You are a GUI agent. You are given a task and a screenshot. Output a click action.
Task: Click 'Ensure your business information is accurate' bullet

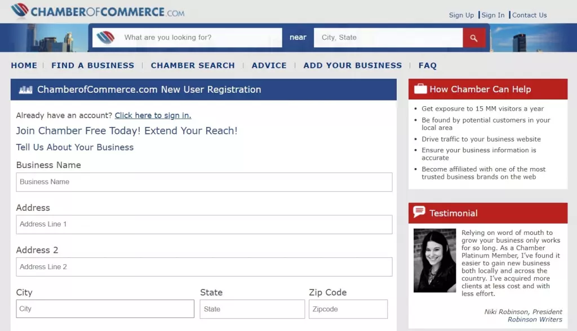[479, 154]
